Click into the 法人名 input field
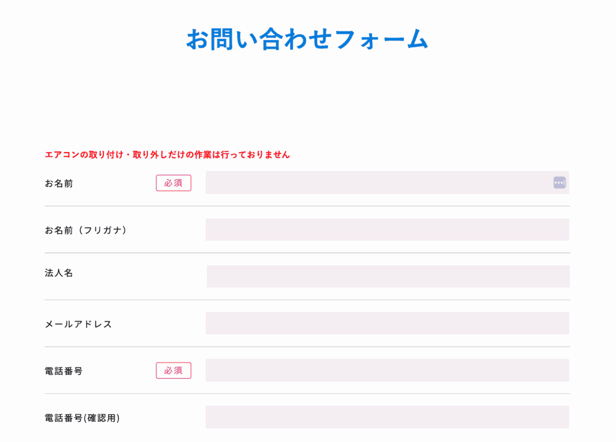Viewport: 616px width, 442px height. [x=388, y=276]
